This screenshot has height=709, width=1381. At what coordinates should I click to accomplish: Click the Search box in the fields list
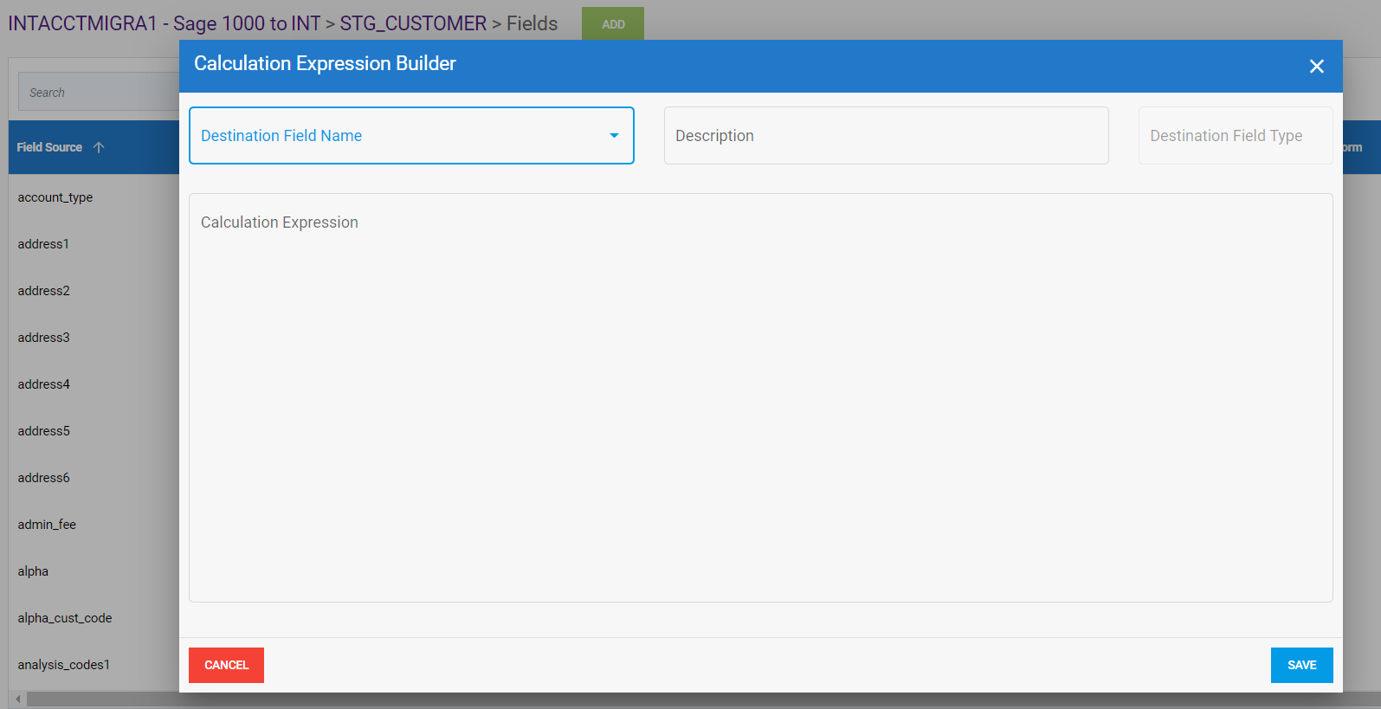point(95,93)
